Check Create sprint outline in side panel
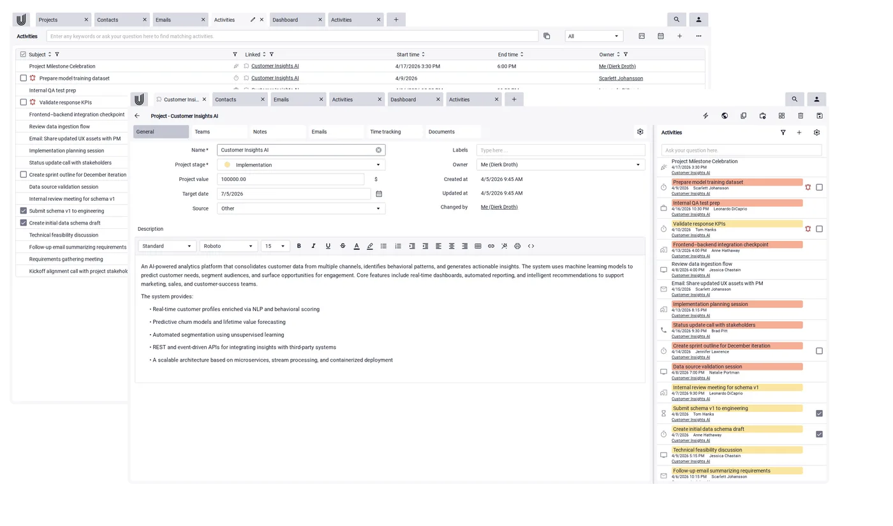Image resolution: width=893 pixels, height=526 pixels. [820, 351]
